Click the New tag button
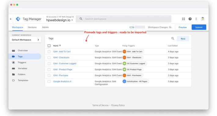Viewport: 217px width, 116px height. 183,39
